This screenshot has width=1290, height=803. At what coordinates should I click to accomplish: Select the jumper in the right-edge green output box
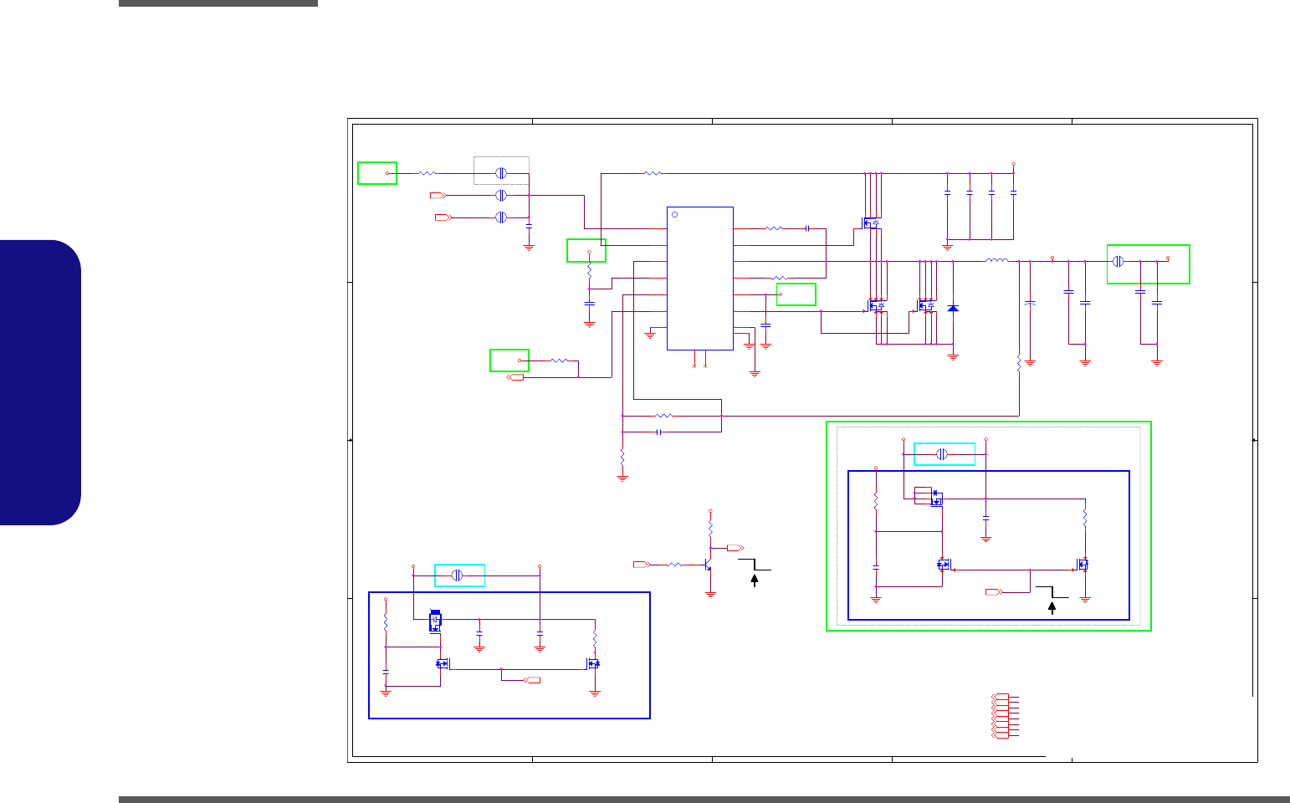point(1118,262)
